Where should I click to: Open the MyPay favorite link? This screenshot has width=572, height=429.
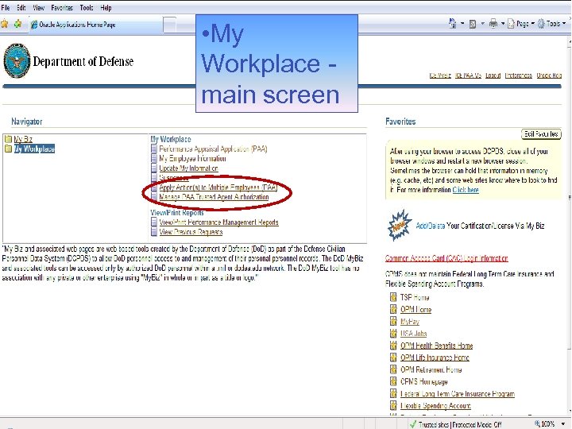pyautogui.click(x=410, y=322)
